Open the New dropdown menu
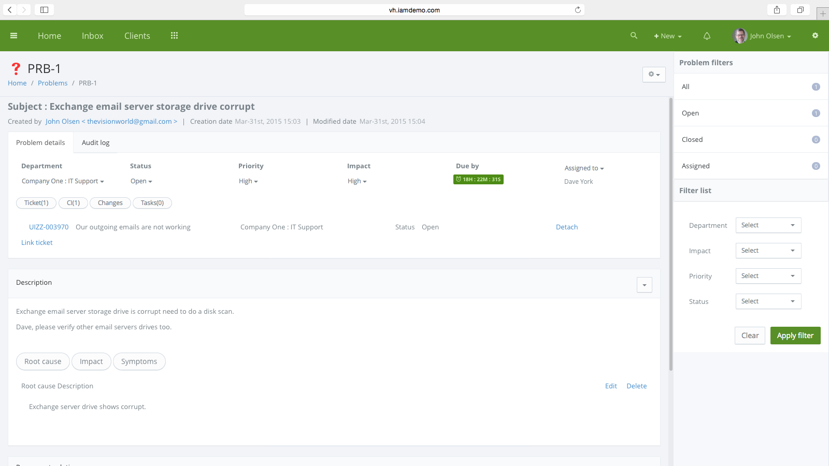Viewport: 829px width, 466px height. [668, 36]
